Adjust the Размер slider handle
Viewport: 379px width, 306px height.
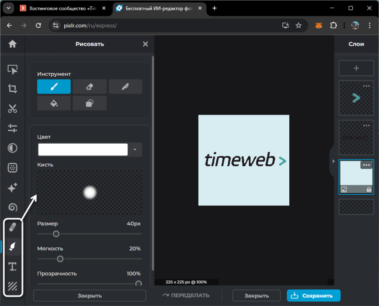[56, 234]
